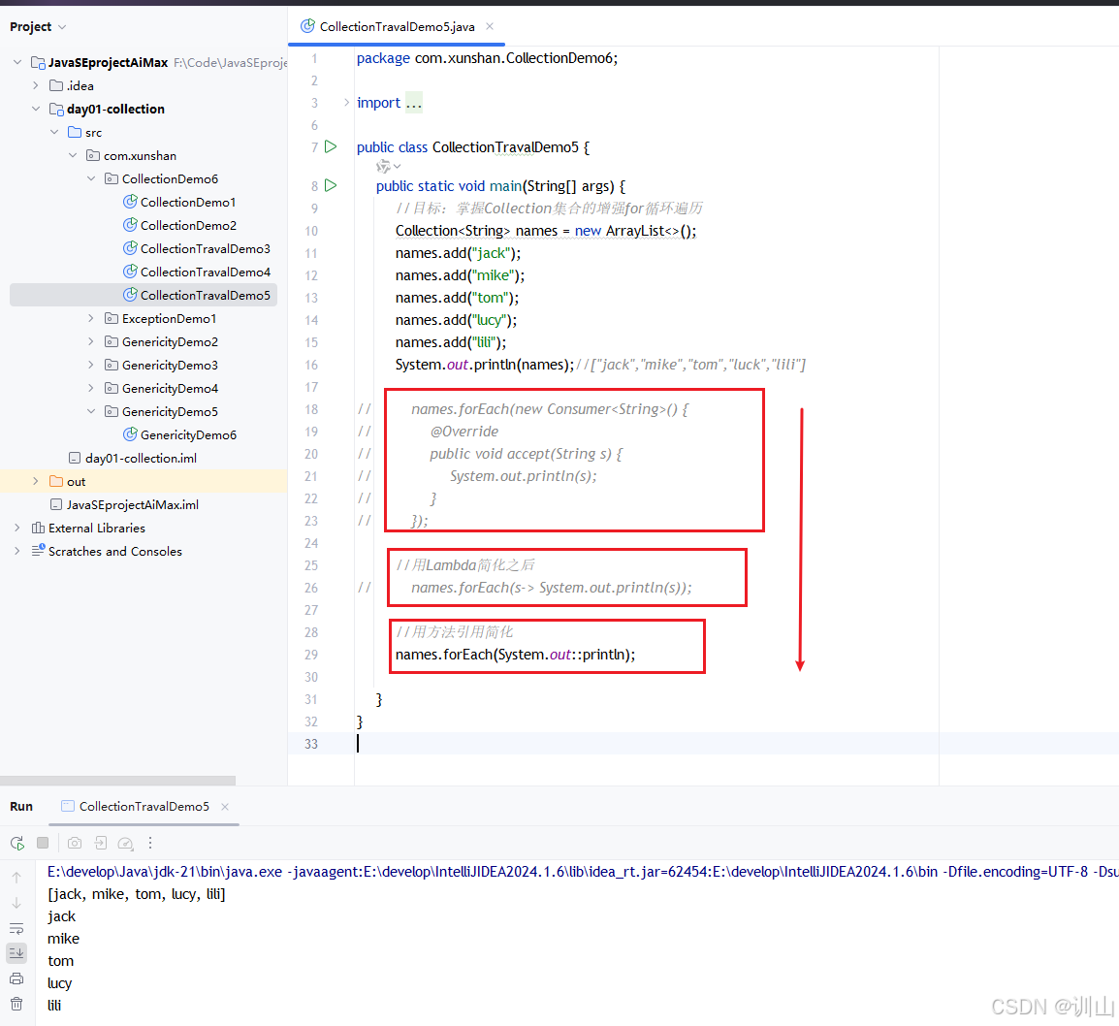This screenshot has height=1026, width=1119.
Task: Click the camera icon in the Run toolbar
Action: click(x=75, y=843)
